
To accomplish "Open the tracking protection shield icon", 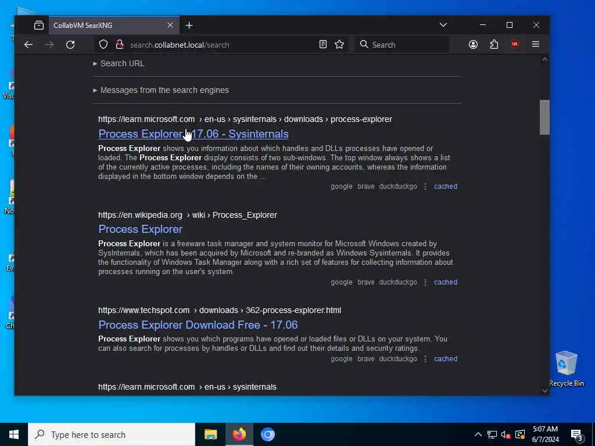I will [103, 44].
